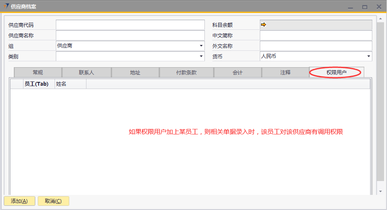387x210 pixels.
Task: Click the 员工(Tab) column header
Action: (x=37, y=84)
